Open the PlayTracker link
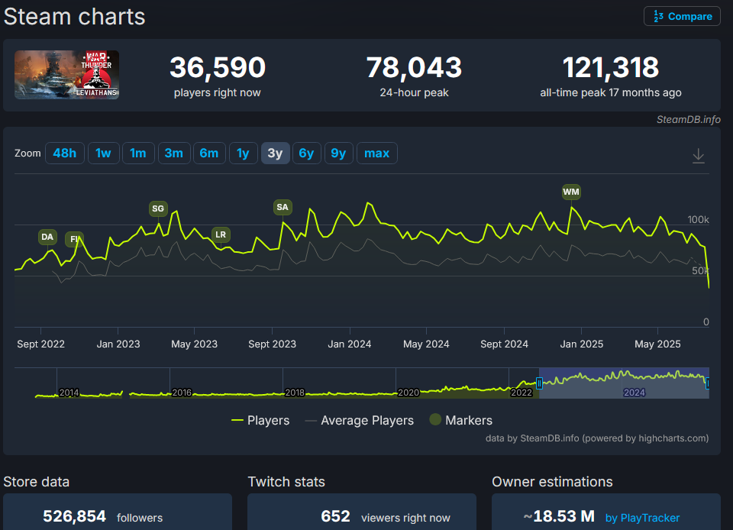 tap(642, 518)
